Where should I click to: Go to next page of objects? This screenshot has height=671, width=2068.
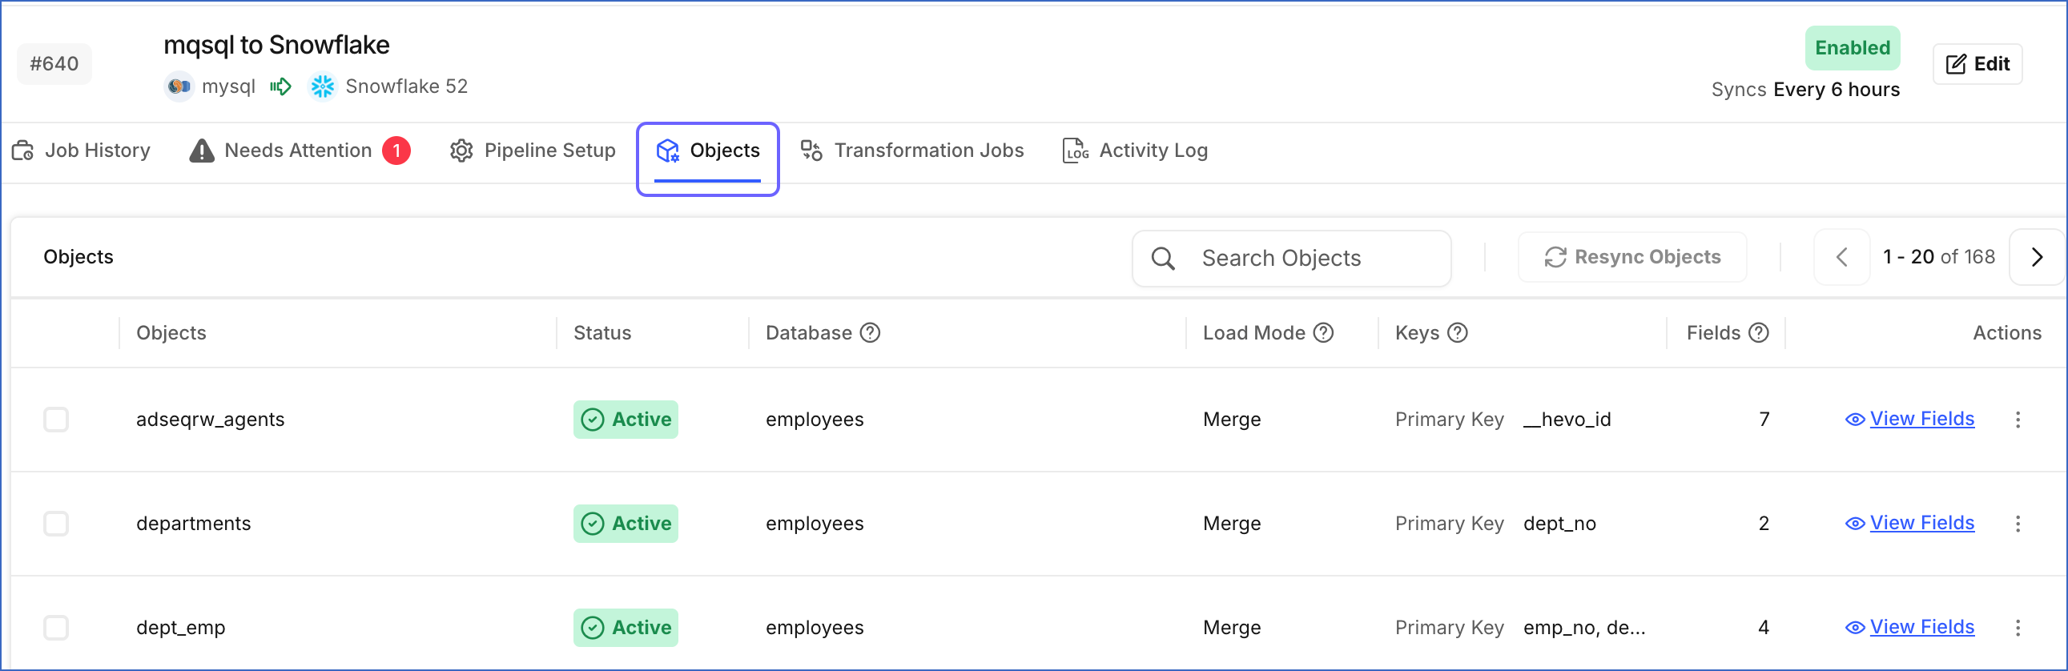click(x=2037, y=257)
